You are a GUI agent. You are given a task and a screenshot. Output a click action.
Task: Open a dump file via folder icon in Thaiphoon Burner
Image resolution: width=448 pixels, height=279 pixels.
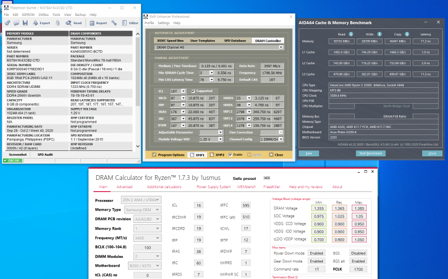click(x=17, y=23)
